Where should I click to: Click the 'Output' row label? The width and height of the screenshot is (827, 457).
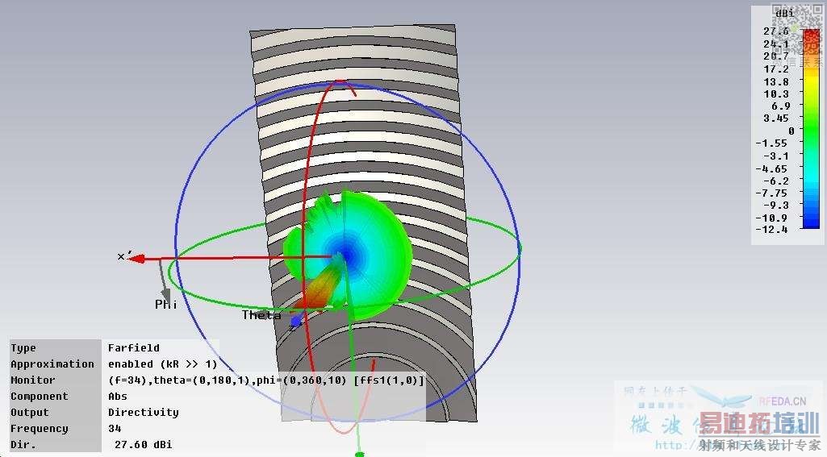(x=30, y=413)
